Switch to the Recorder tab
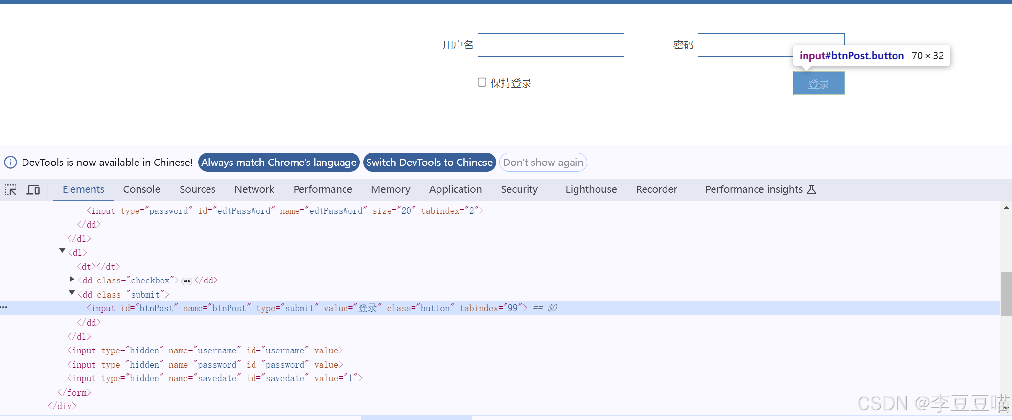The image size is (1012, 420). 657,189
